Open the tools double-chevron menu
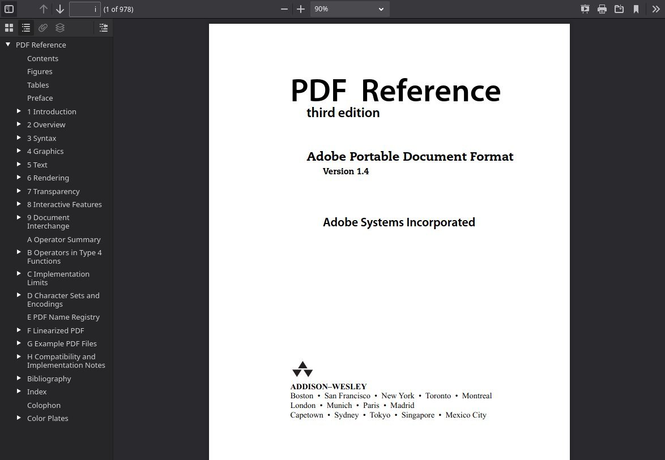 656,9
